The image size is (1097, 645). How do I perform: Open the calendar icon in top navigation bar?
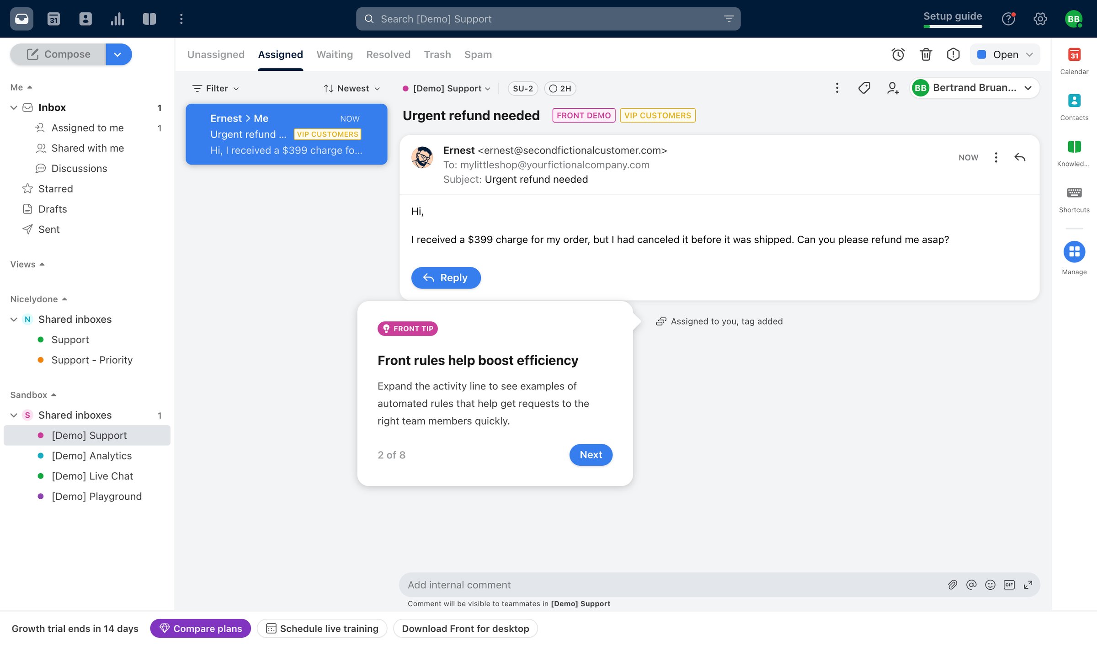point(53,19)
